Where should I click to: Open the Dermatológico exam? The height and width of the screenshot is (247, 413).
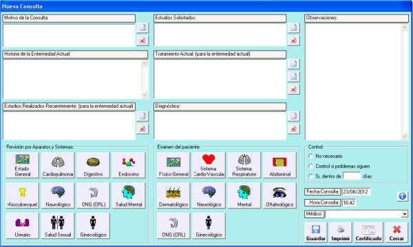click(x=173, y=196)
